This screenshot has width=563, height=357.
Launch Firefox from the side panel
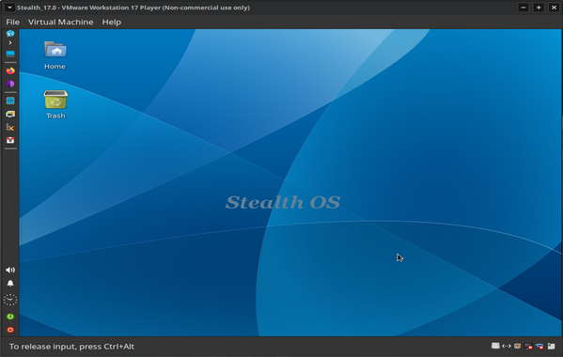point(10,70)
